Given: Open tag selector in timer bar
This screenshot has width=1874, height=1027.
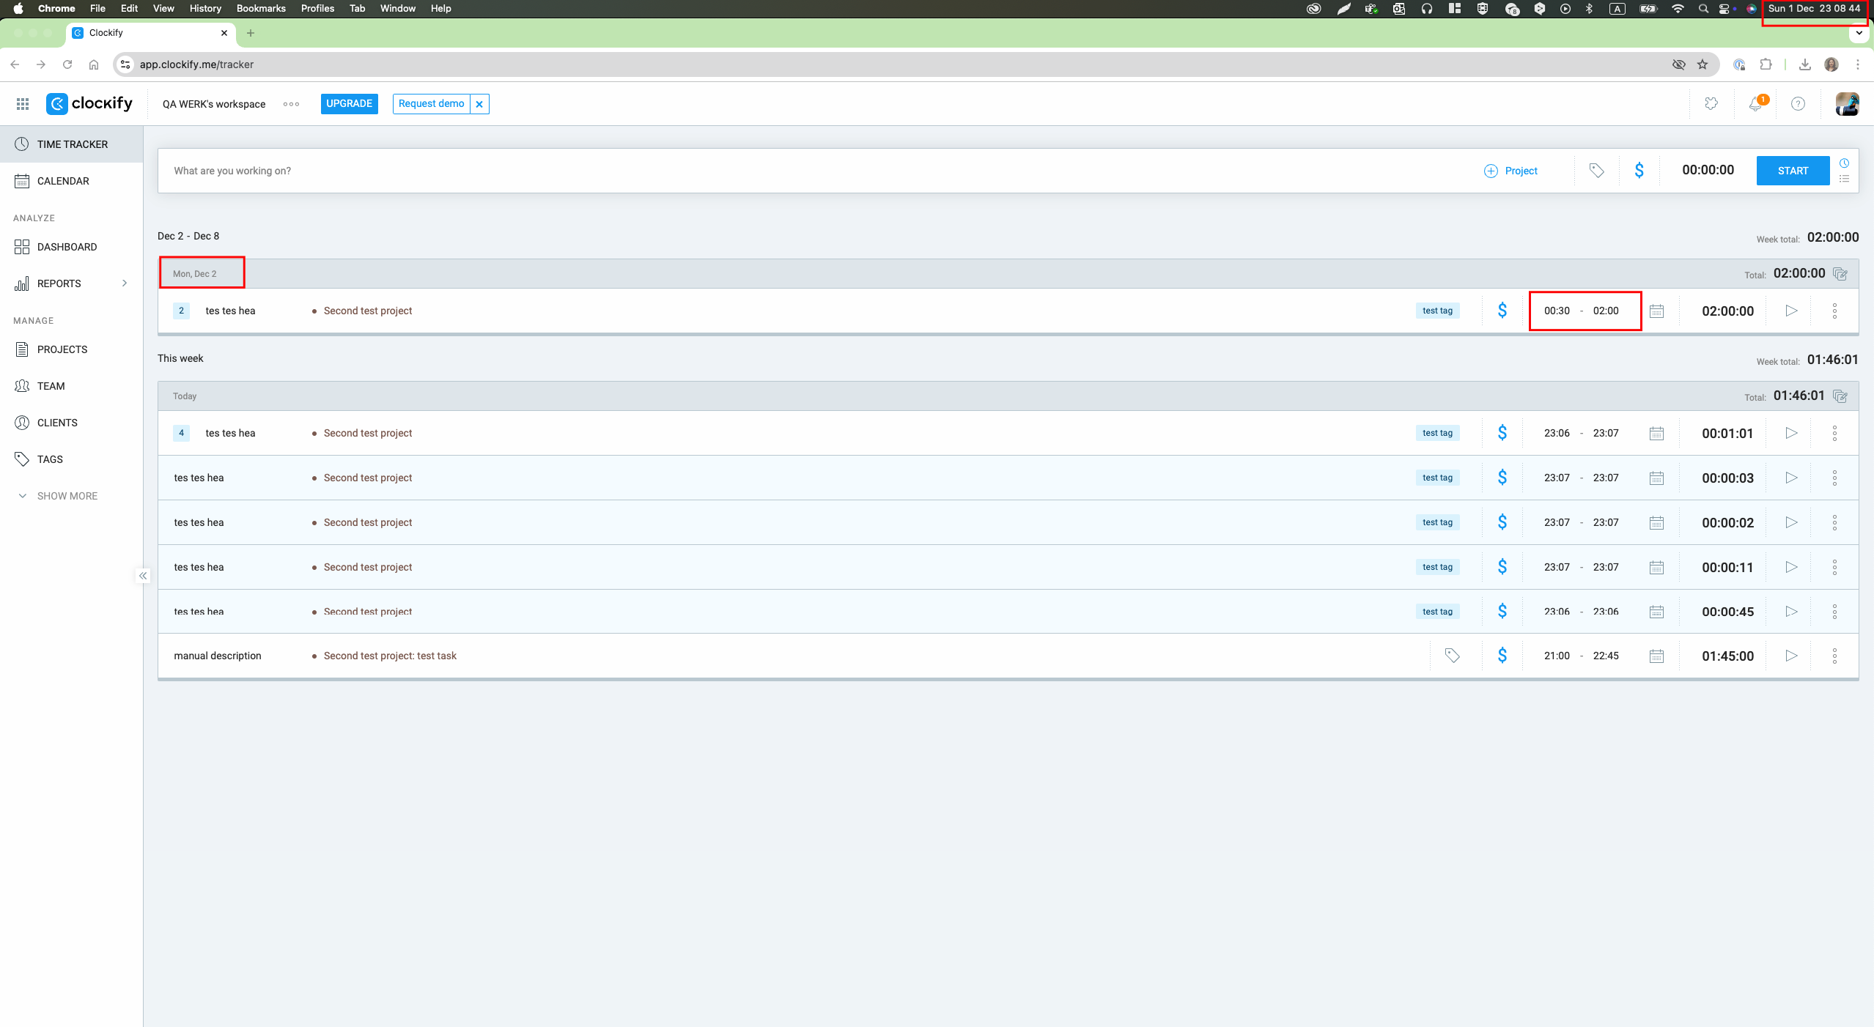Looking at the screenshot, I should [x=1596, y=171].
